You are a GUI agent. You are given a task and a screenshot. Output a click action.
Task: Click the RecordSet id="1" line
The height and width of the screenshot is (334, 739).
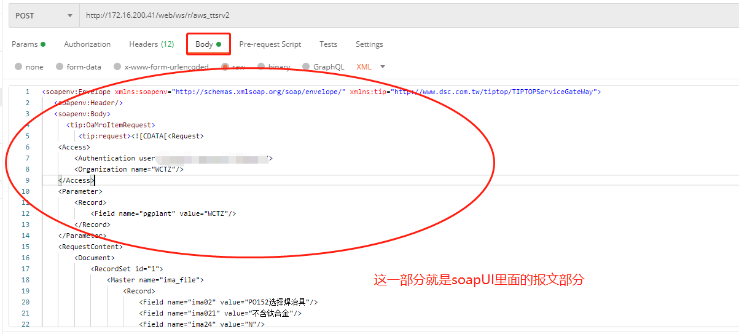pos(127,269)
